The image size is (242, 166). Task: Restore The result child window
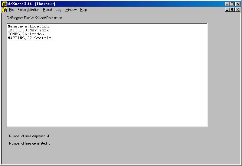(x=232, y=10)
